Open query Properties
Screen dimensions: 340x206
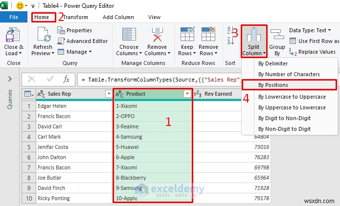tap(74, 30)
